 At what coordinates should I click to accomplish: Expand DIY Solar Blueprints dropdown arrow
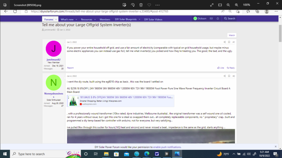coord(139,19)
